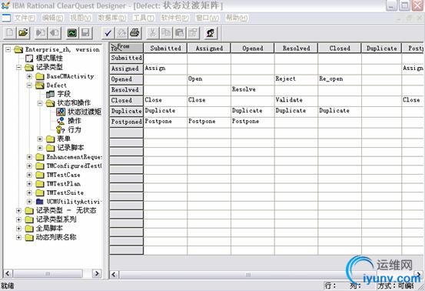Image resolution: width=425 pixels, height=291 pixels.
Task: Click the New schema toolbar icon
Action: pyautogui.click(x=10, y=33)
